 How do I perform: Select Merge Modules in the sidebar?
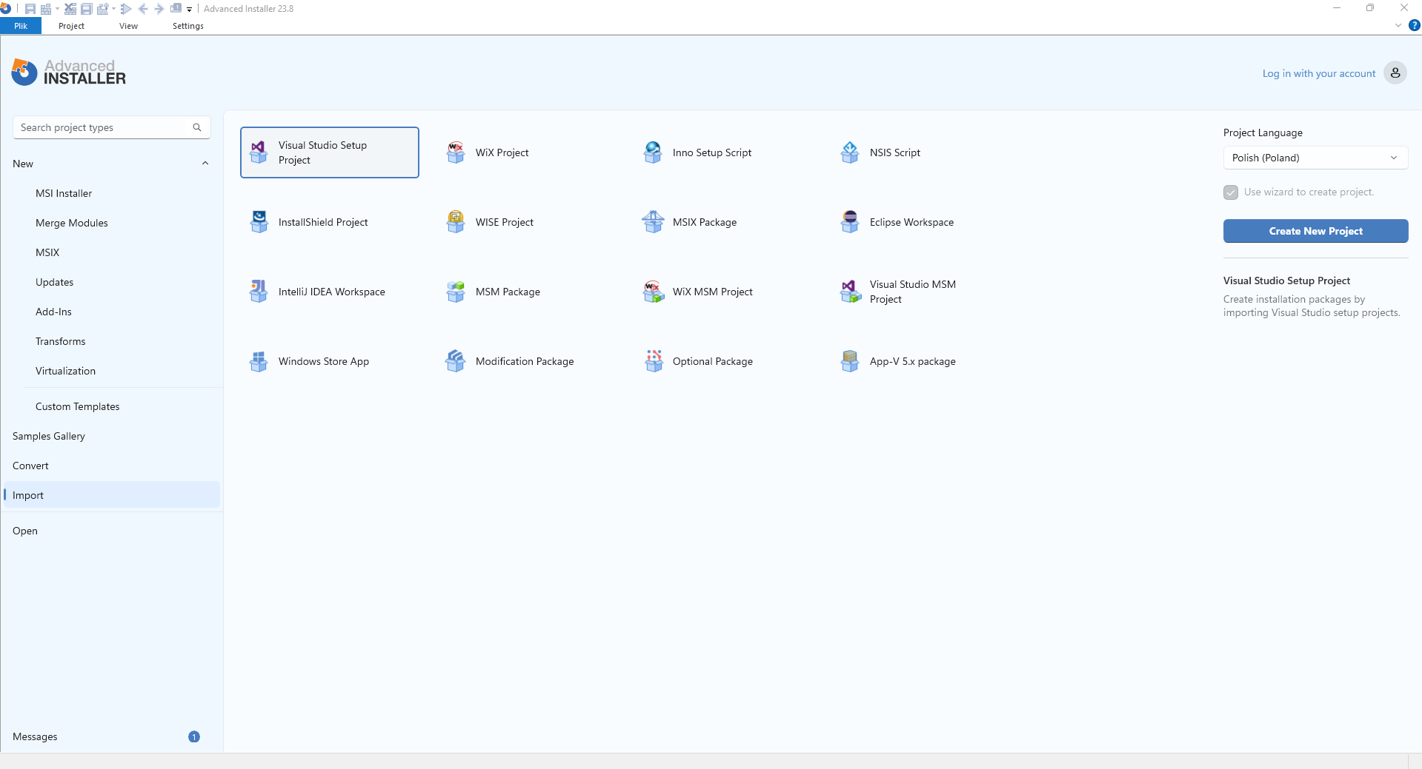[72, 223]
